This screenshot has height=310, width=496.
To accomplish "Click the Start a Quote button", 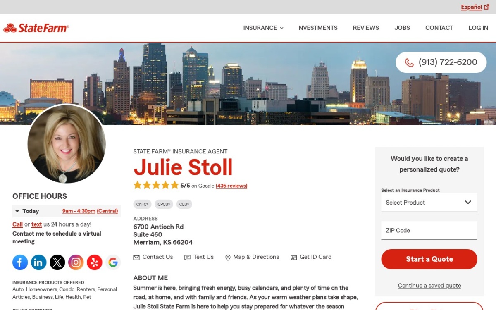I will tap(429, 259).
